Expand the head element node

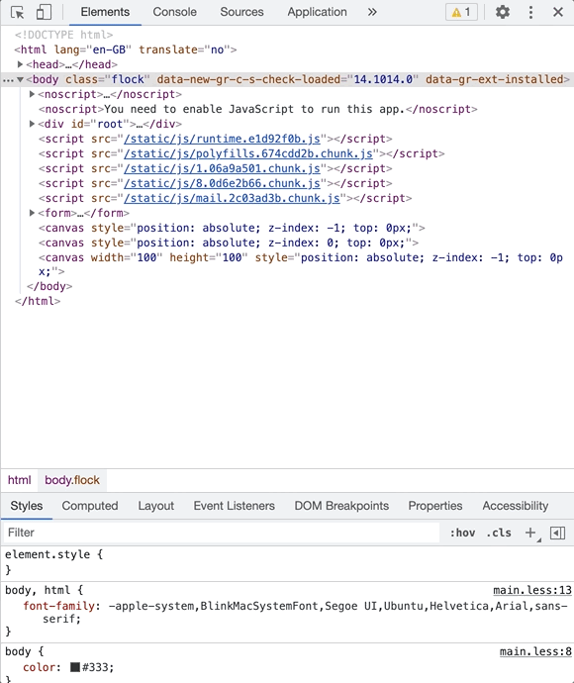pos(20,64)
